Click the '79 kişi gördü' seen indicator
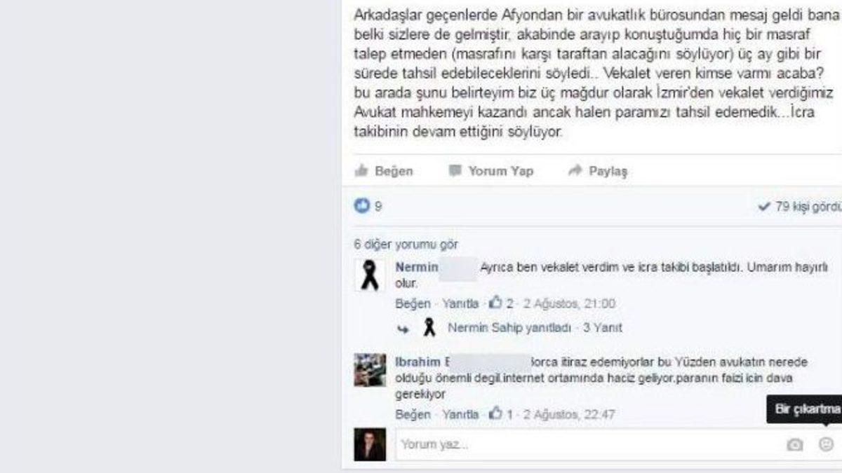Screen dimensions: 842x473 coord(801,207)
